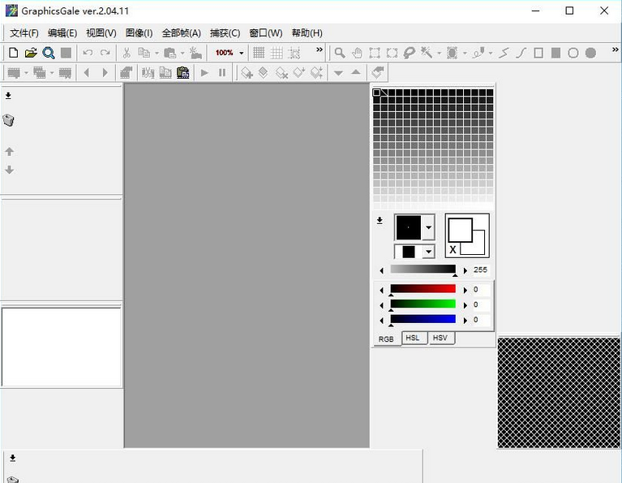Select the Hand pan tool
622x483 pixels.
click(x=357, y=53)
